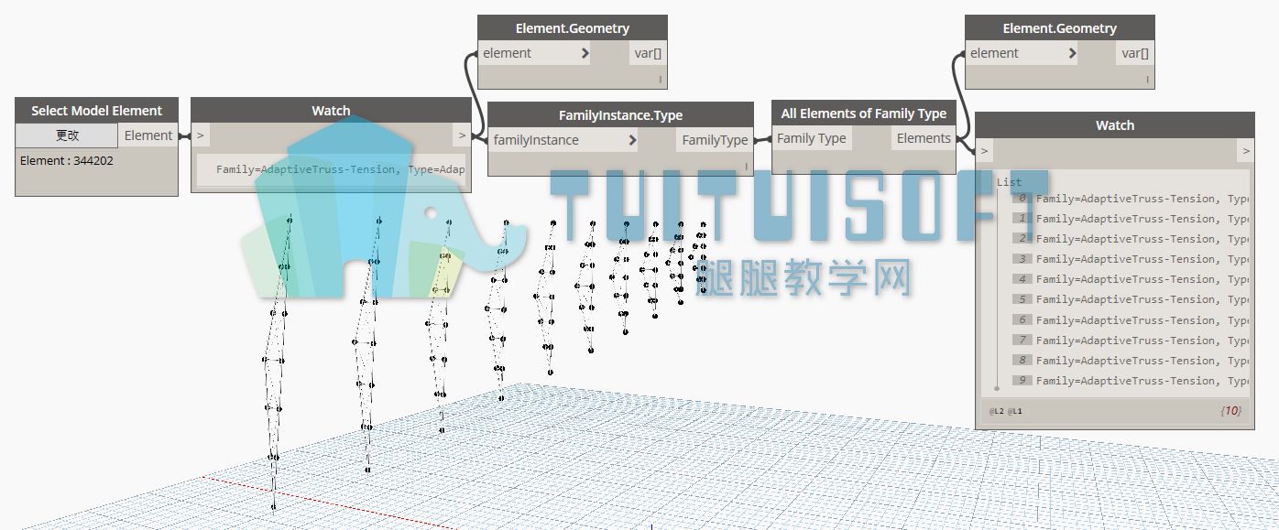Screen dimensions: 1279x530
Task: Click var[] output of right Element.Geometry node
Action: [x=1135, y=53]
